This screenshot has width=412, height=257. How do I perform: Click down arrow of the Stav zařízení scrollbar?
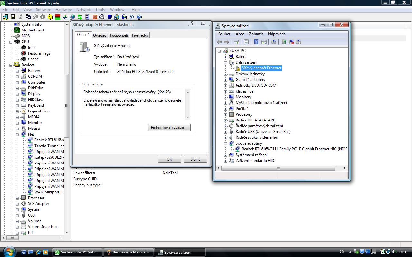(188, 117)
